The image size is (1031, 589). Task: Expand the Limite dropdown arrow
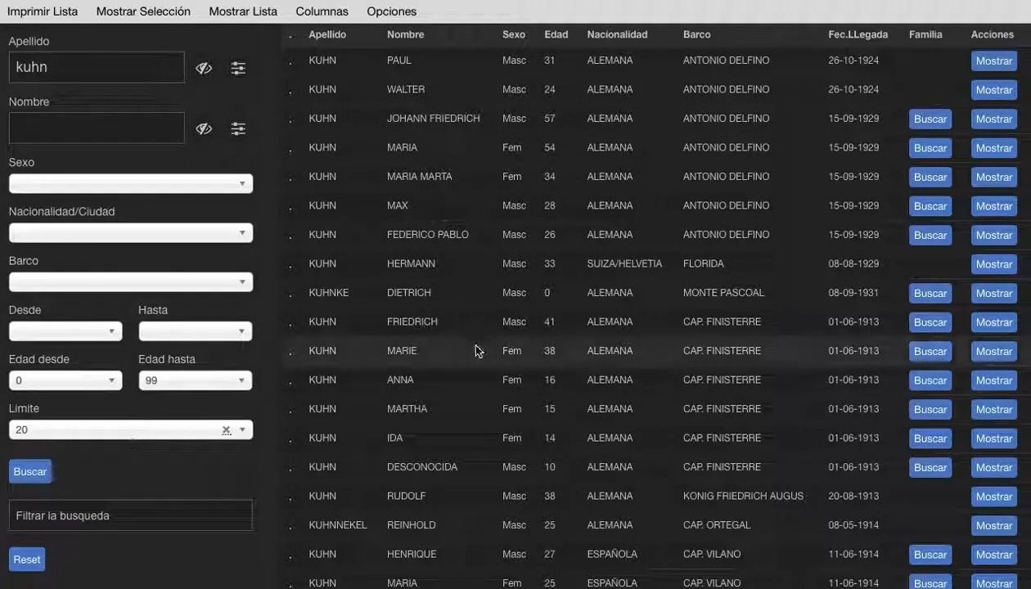click(242, 430)
